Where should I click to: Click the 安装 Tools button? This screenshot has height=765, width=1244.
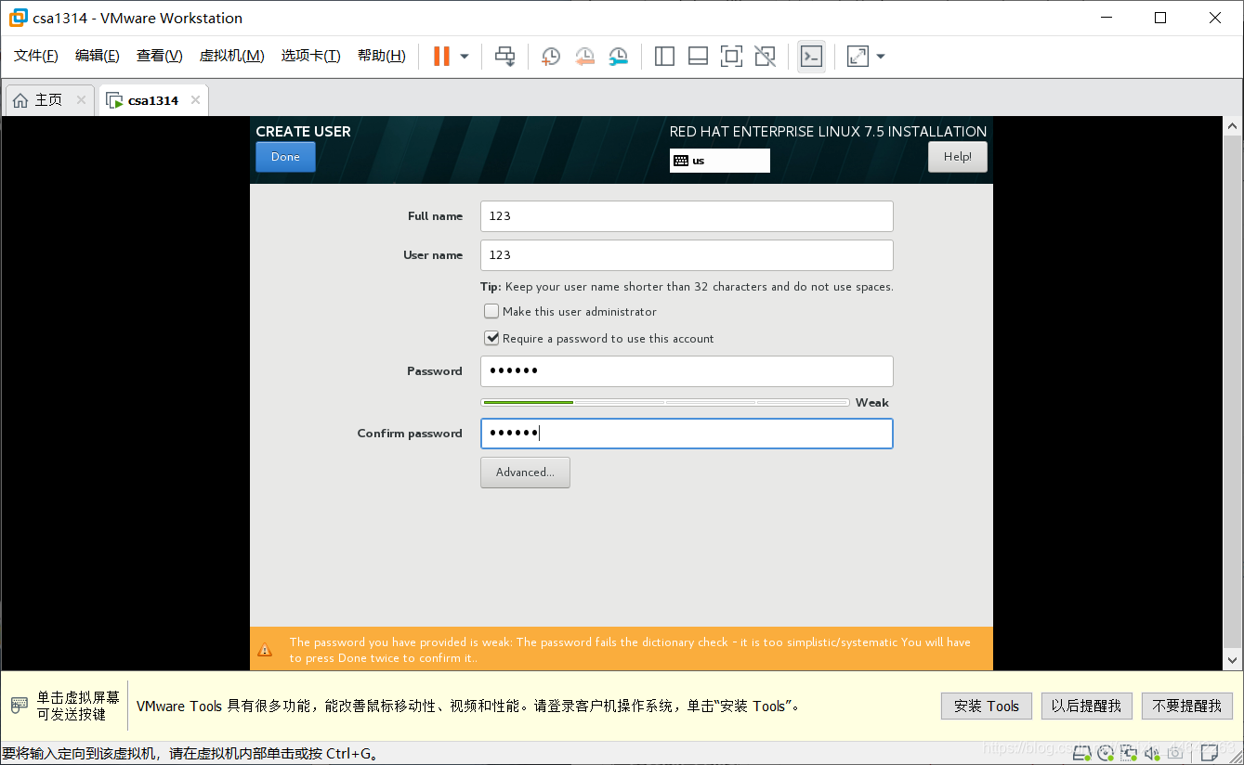(x=987, y=707)
